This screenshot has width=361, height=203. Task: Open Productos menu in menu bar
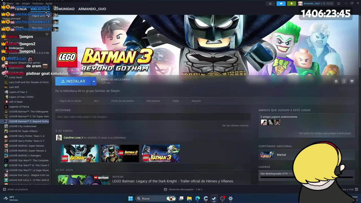38,3
